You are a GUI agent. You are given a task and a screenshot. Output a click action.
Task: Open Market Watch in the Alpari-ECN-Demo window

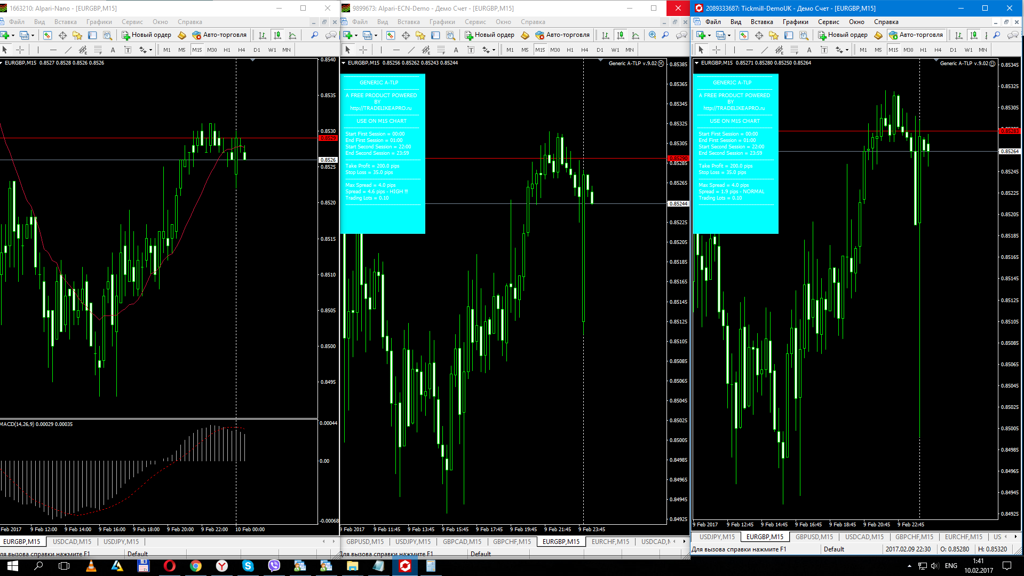(x=391, y=35)
